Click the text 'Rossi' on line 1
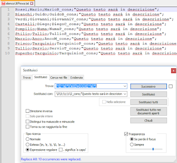 tap(21, 10)
